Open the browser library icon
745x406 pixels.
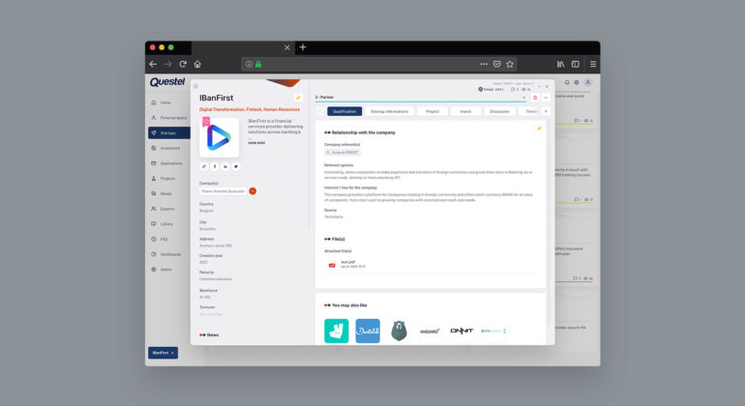pos(560,64)
